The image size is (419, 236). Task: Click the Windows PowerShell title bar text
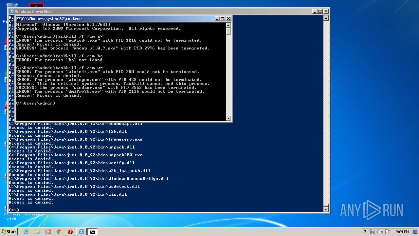[x=34, y=11]
